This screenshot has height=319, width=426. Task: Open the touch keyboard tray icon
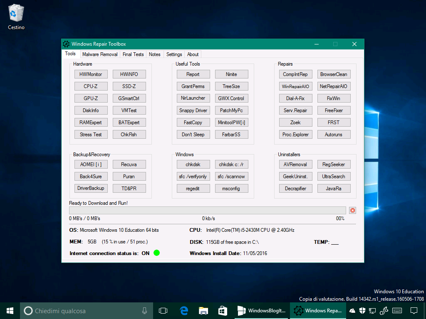click(397, 311)
